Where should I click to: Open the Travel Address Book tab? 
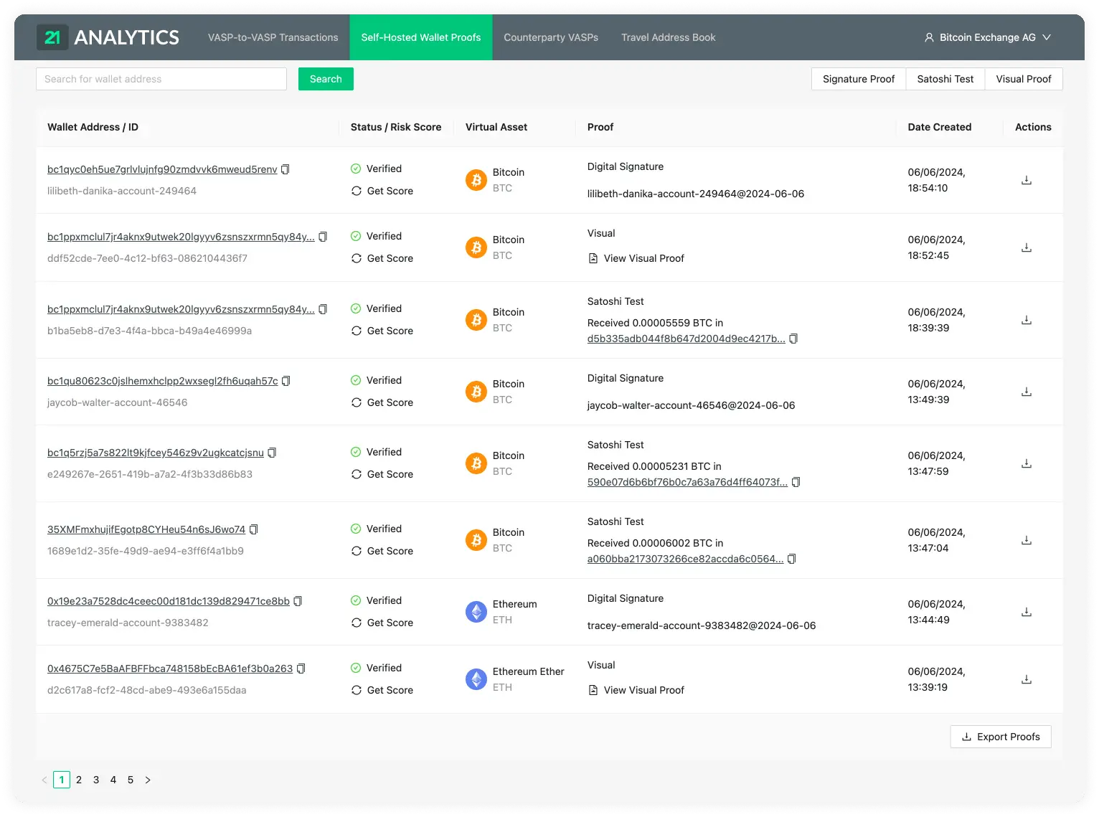(x=668, y=37)
